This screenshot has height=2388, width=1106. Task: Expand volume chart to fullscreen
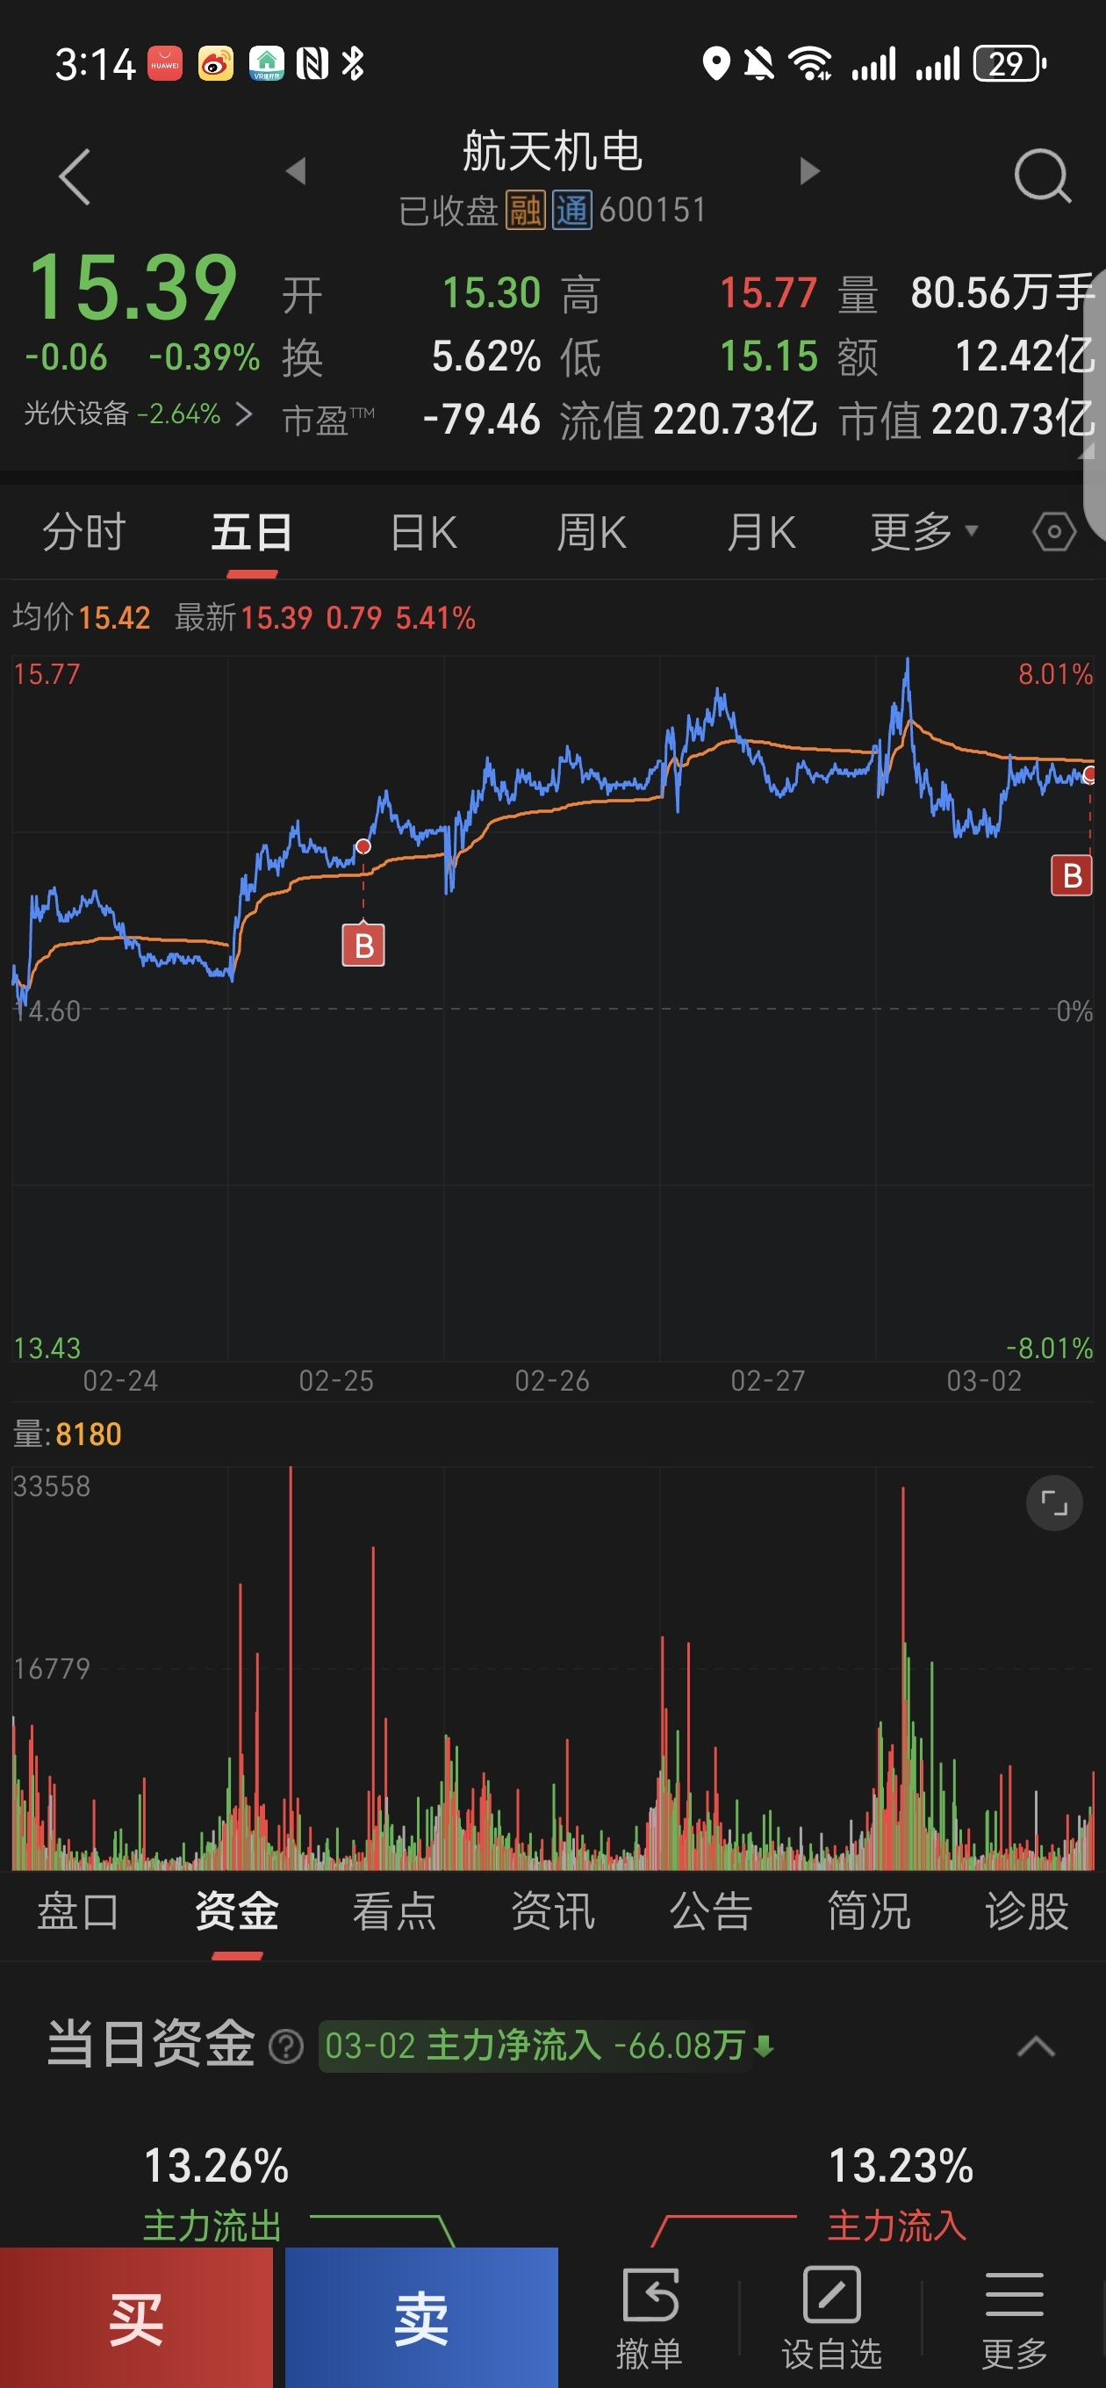1054,1503
